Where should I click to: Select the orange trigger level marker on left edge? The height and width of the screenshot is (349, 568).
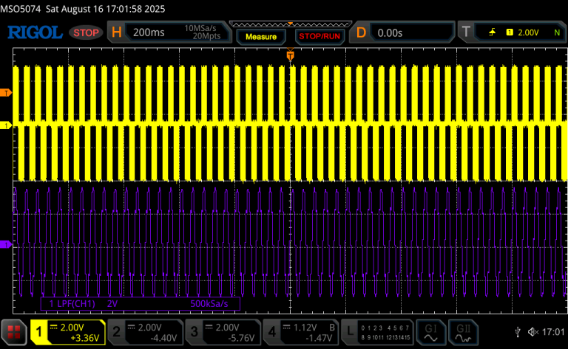pyautogui.click(x=6, y=93)
